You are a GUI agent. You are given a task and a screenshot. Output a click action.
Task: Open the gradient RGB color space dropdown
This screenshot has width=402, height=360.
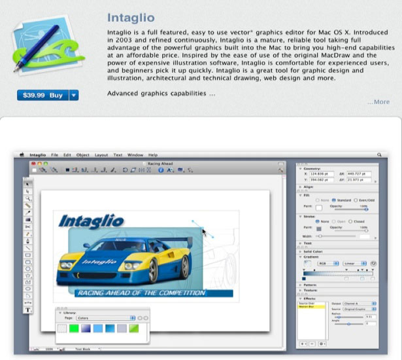pos(328,263)
